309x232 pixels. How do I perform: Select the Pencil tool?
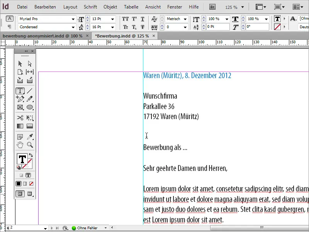[30, 99]
